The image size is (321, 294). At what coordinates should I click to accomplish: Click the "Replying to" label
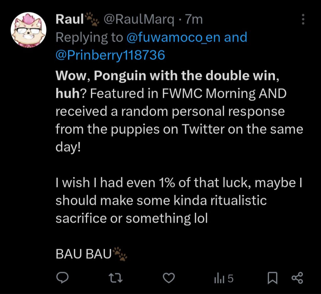[89, 37]
